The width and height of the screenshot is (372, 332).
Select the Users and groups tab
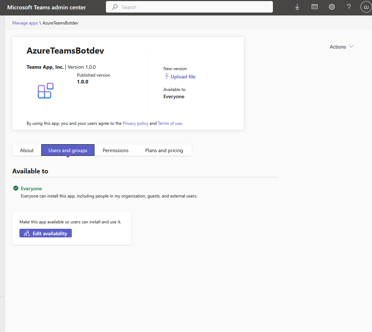(x=68, y=150)
